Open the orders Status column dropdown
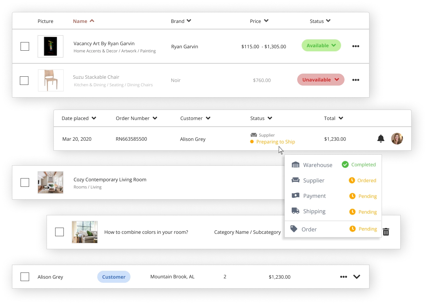The width and height of the screenshot is (427, 304). pos(261,118)
